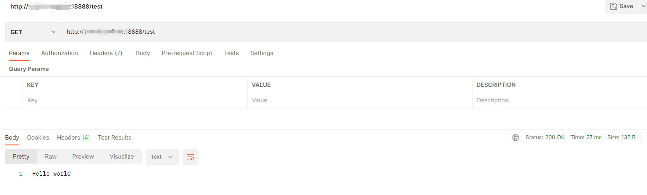Open the request Headers (7) tab
647x195 pixels.
click(x=106, y=53)
